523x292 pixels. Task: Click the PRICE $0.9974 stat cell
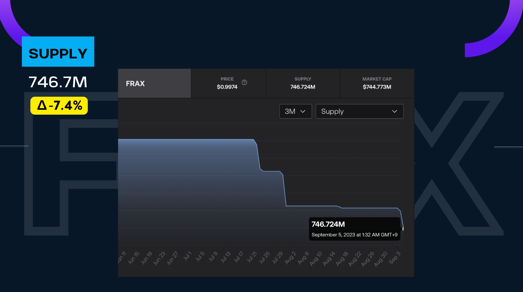[227, 83]
